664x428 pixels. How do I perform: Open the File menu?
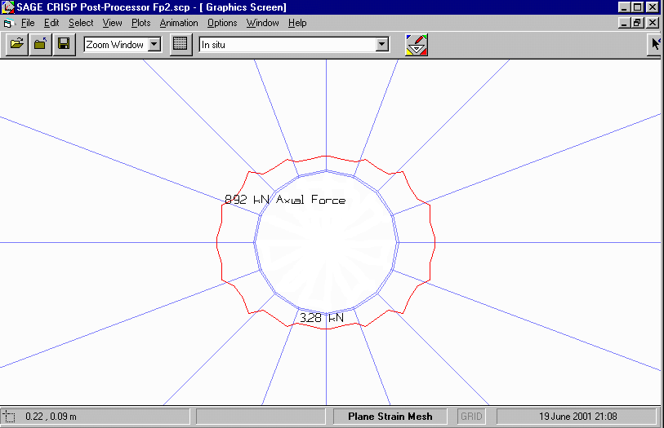[x=28, y=23]
